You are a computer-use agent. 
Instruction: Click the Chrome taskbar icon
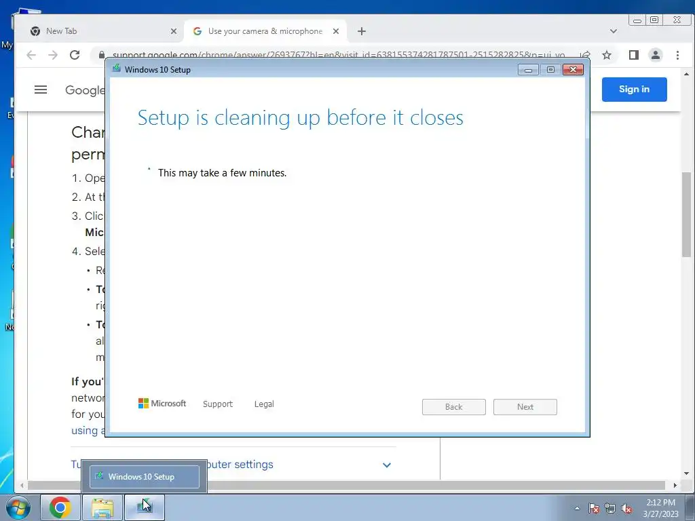(60, 507)
